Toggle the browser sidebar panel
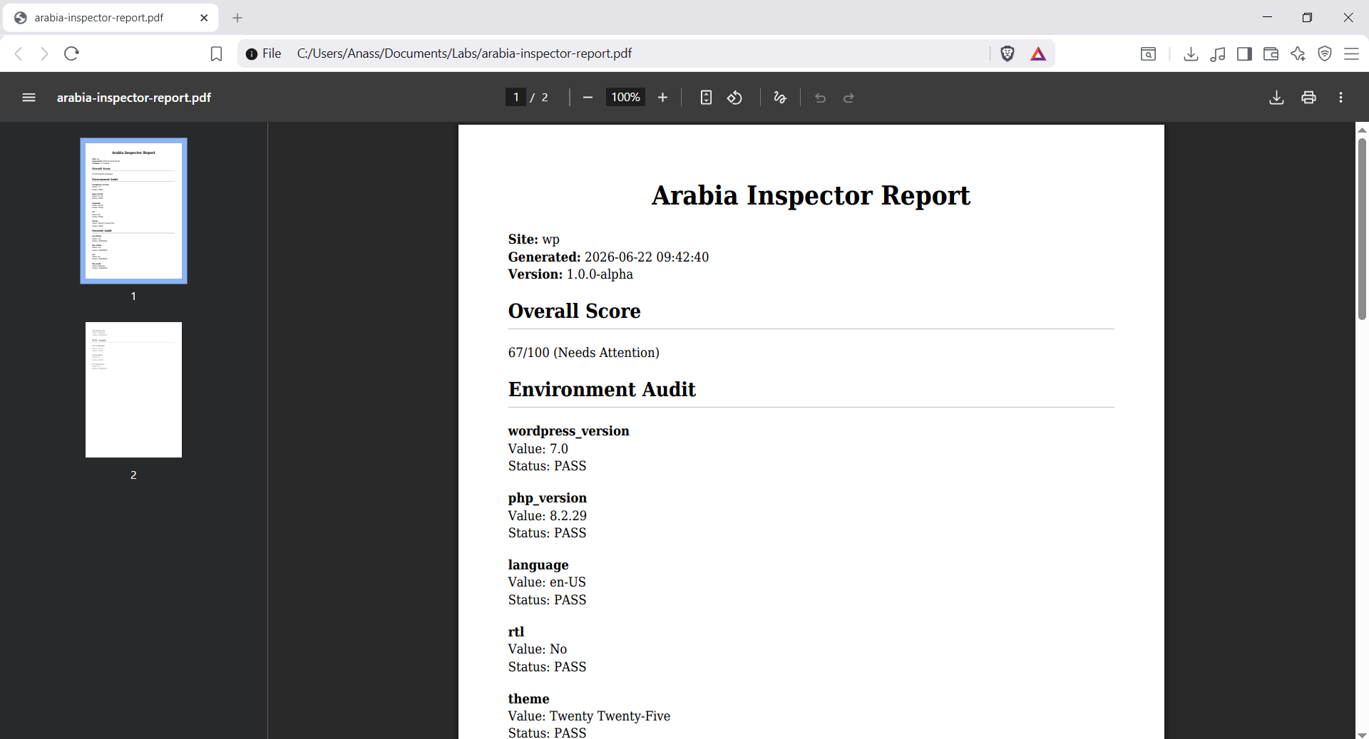1369x739 pixels. coord(1244,53)
